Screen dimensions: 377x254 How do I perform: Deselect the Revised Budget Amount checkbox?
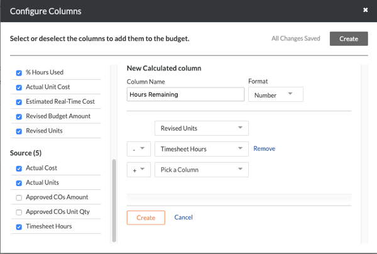(19, 117)
